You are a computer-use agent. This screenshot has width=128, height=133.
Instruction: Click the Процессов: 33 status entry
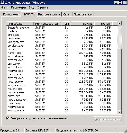point(12,130)
